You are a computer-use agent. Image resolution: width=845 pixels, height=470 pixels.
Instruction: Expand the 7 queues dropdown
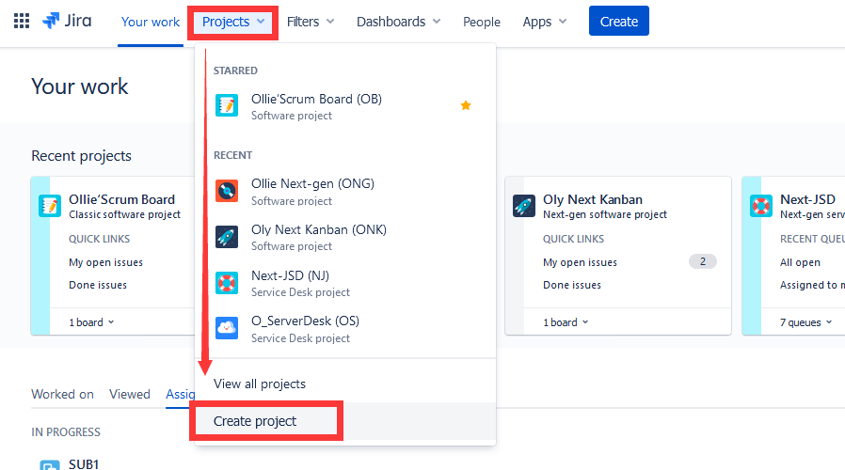tap(806, 322)
